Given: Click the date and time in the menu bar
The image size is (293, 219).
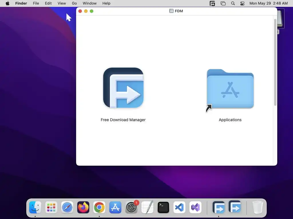Looking at the screenshot, I should (x=268, y=3).
